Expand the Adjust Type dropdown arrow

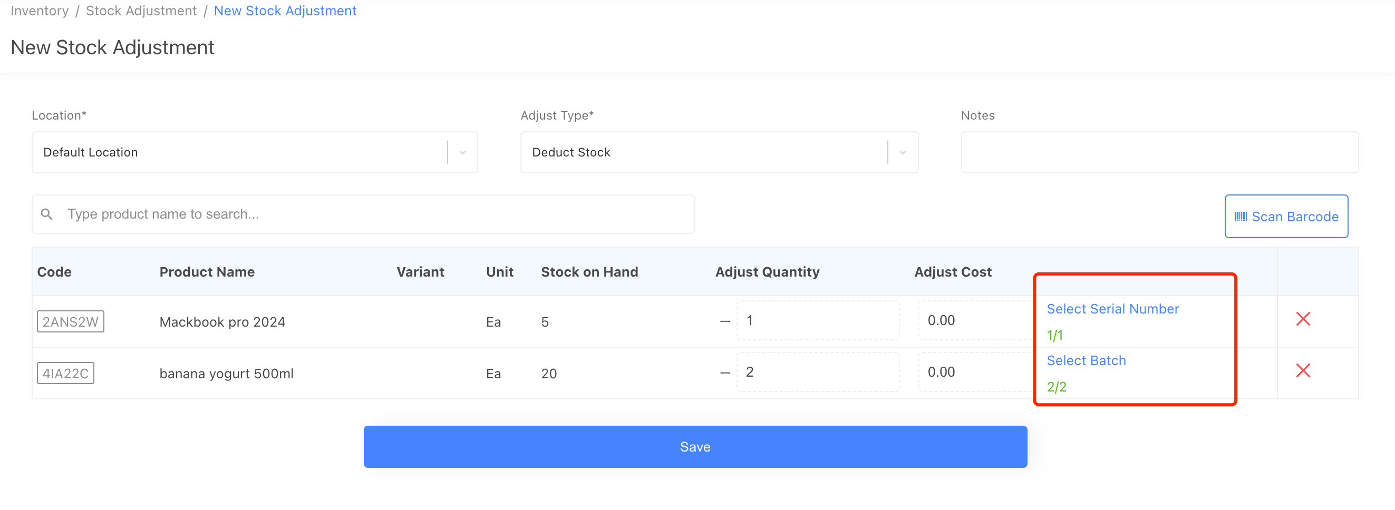click(902, 153)
